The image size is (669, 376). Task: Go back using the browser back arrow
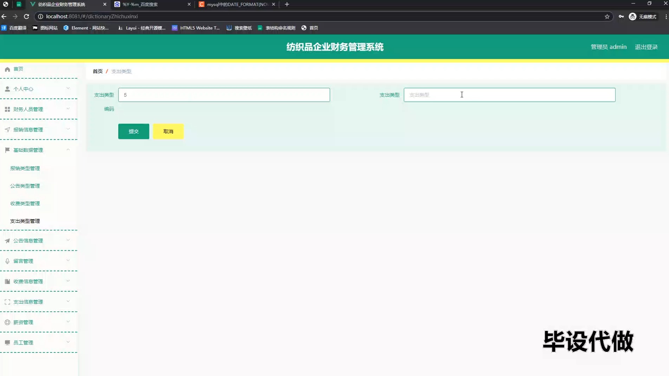(x=4, y=16)
